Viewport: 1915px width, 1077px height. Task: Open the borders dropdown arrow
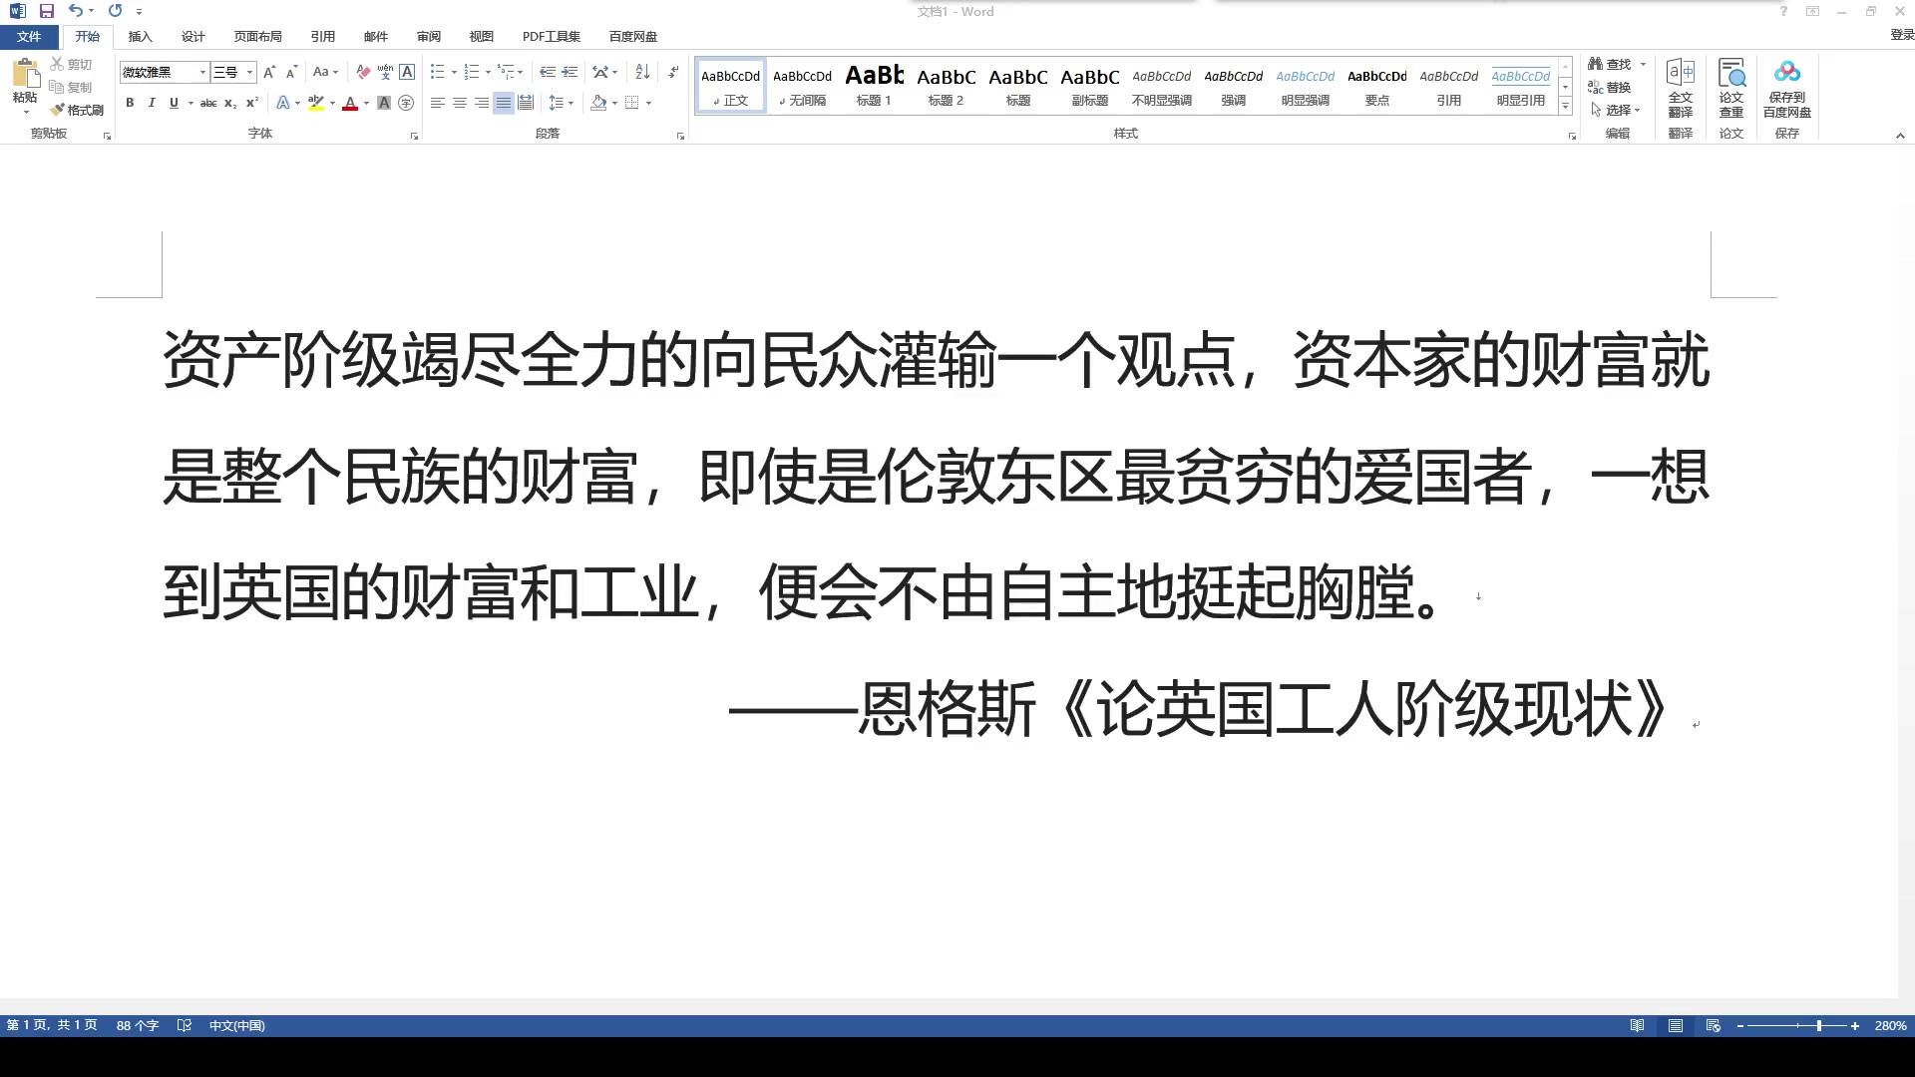648,103
